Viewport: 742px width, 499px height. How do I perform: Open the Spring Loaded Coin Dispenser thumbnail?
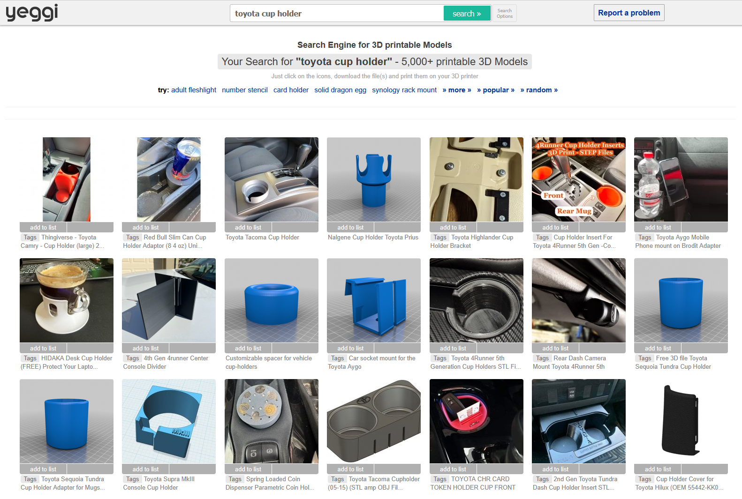(x=272, y=421)
